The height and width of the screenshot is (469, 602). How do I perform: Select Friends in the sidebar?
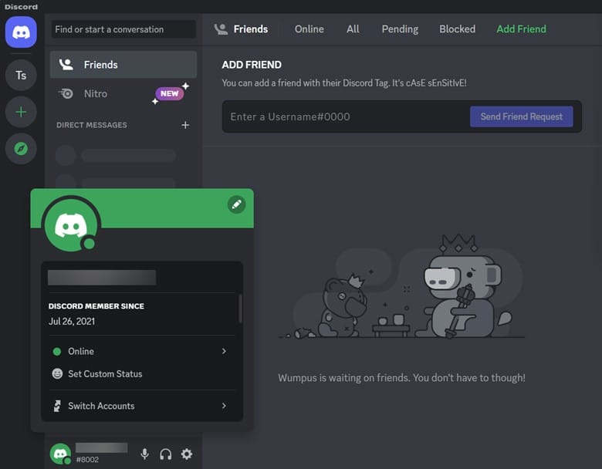pos(123,65)
